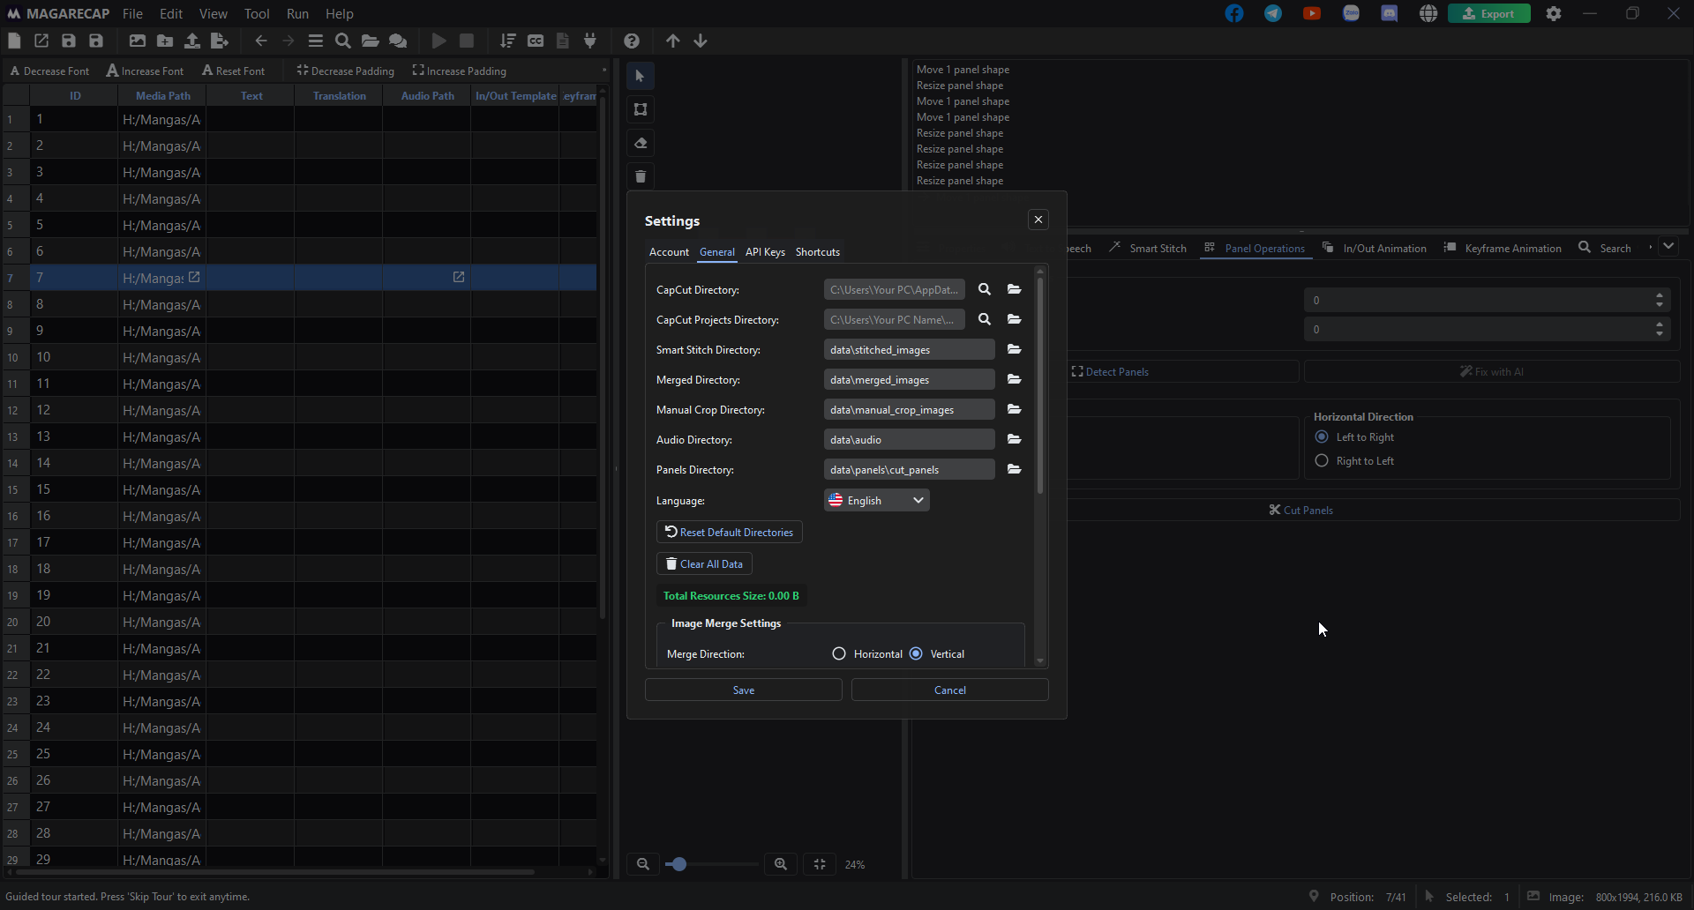The image size is (1694, 910).
Task: Open the Run menu
Action: tap(297, 13)
